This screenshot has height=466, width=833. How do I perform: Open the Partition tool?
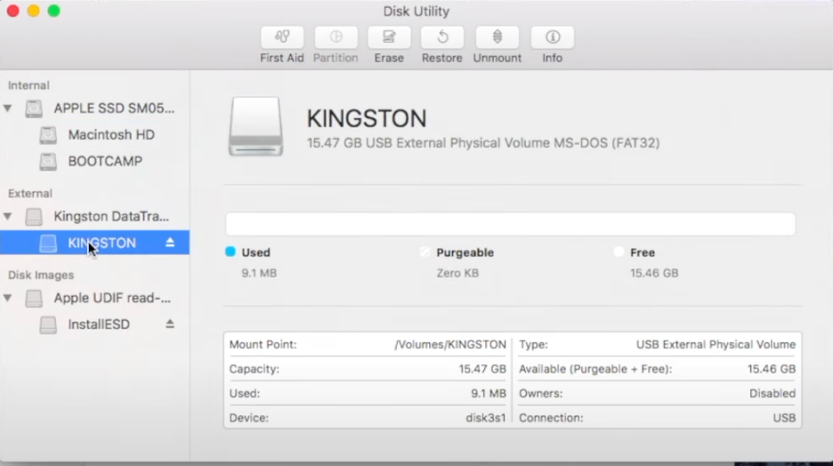click(x=336, y=37)
